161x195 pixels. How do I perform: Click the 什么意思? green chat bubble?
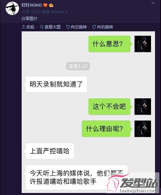[x=110, y=44]
